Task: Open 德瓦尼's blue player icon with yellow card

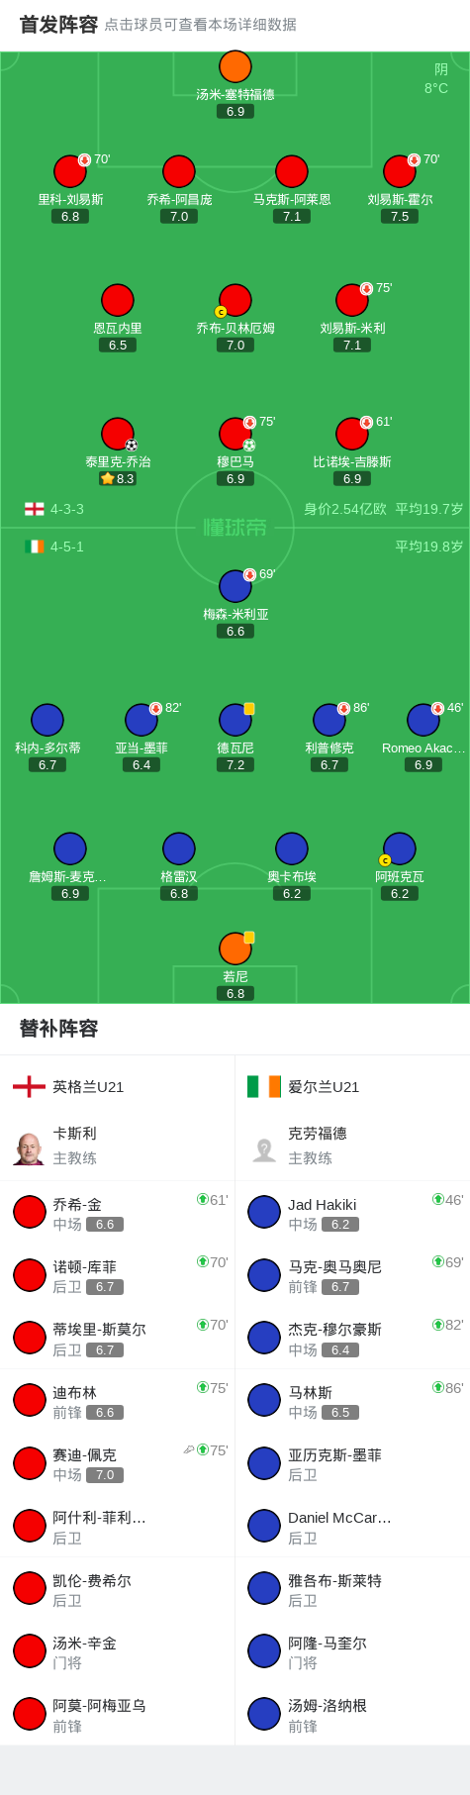Action: tap(235, 720)
